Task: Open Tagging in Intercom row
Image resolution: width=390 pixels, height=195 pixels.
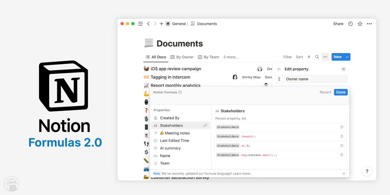Action: [x=170, y=77]
